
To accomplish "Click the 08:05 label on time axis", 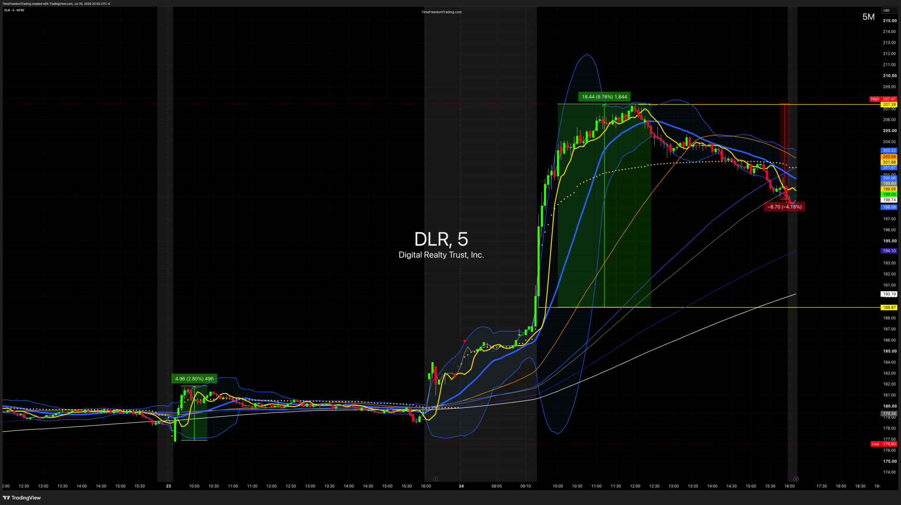I will tap(496, 486).
